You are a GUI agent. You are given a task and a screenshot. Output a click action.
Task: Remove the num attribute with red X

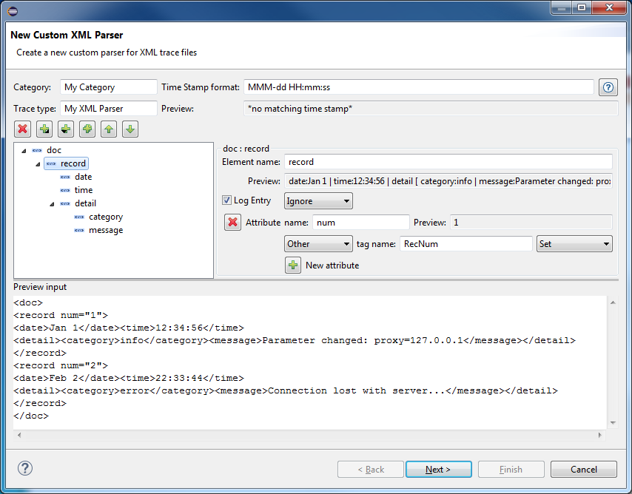point(232,223)
